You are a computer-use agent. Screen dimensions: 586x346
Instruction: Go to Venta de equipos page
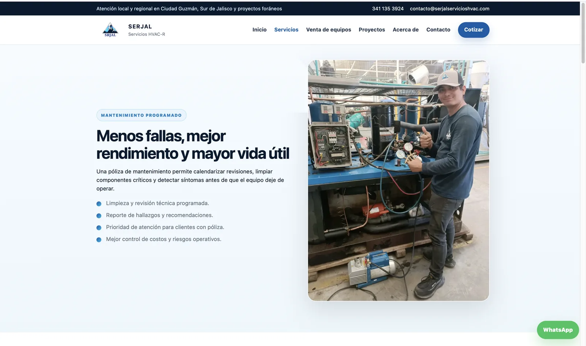click(329, 30)
